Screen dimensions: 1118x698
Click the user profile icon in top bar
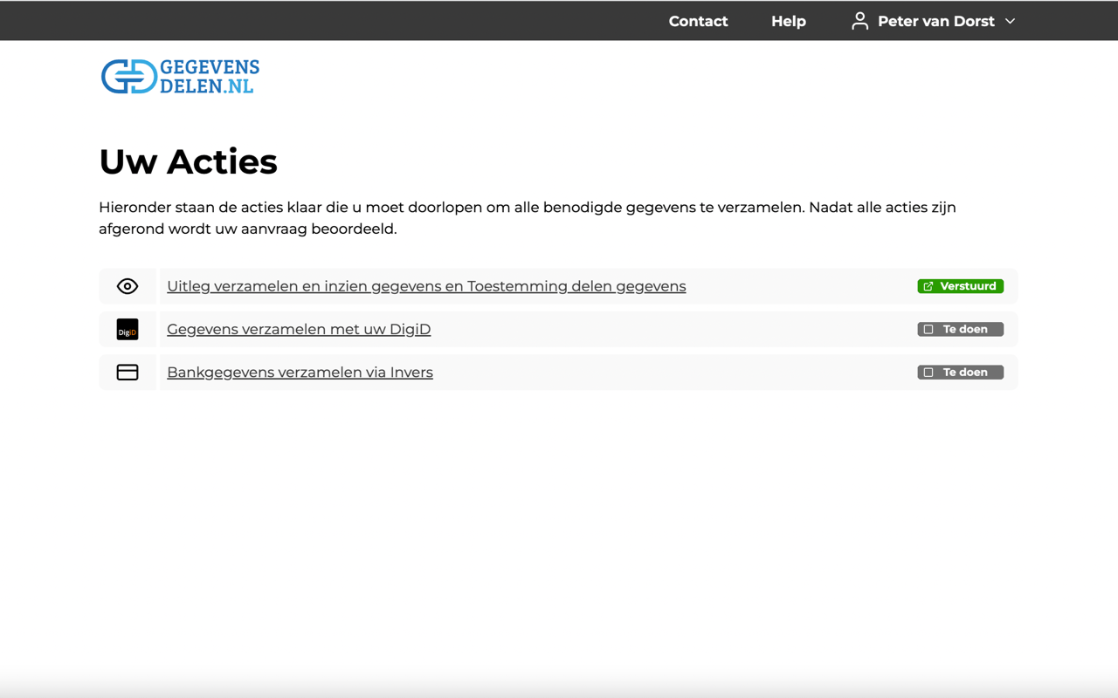click(x=859, y=21)
